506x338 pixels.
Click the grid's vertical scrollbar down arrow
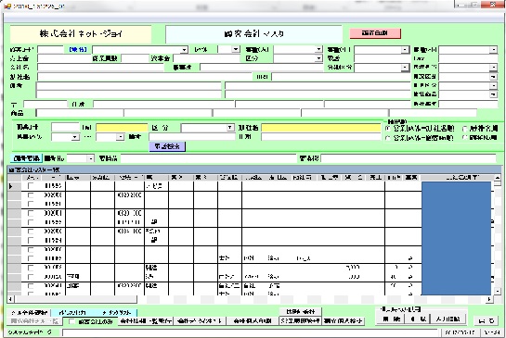tap(498, 292)
